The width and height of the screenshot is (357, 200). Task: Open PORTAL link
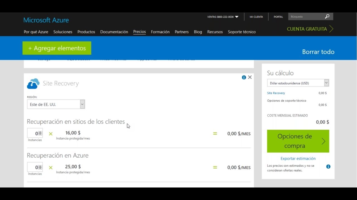(278, 17)
